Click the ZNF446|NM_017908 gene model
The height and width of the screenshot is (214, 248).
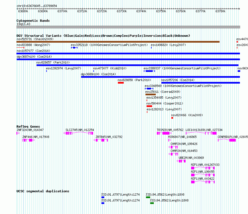(x=28, y=140)
